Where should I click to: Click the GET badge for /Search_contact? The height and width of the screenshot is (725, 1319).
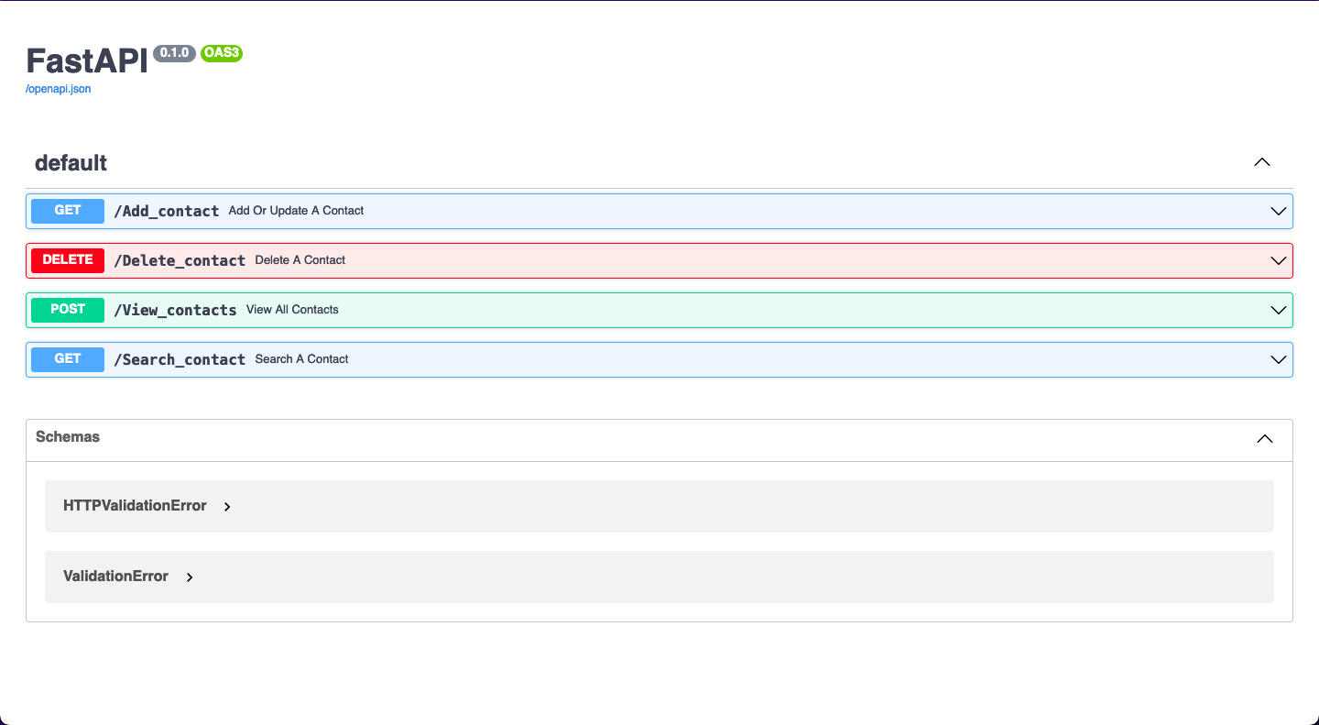click(68, 359)
